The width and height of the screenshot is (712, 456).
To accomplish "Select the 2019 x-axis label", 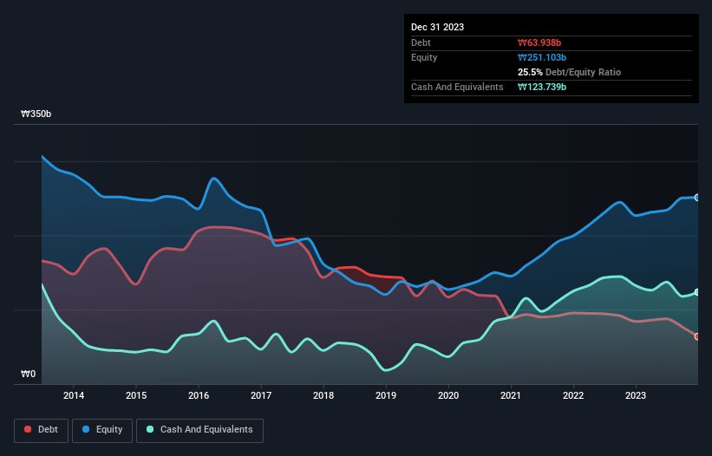I will 386,395.
